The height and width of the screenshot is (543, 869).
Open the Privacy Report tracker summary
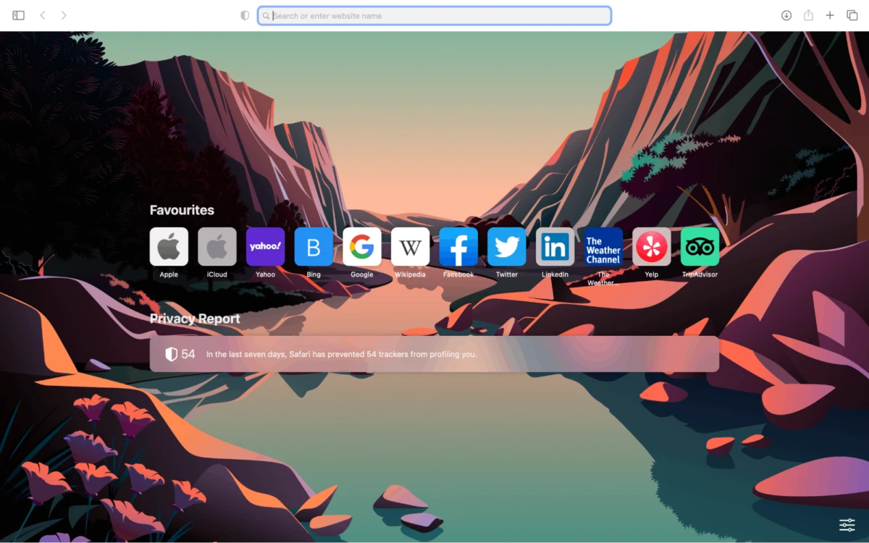434,354
